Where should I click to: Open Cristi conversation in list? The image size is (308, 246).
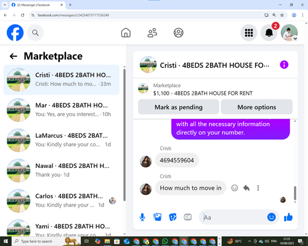tap(62, 80)
